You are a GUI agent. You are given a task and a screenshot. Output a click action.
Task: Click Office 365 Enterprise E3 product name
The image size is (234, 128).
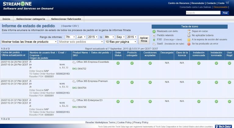[x=89, y=100]
